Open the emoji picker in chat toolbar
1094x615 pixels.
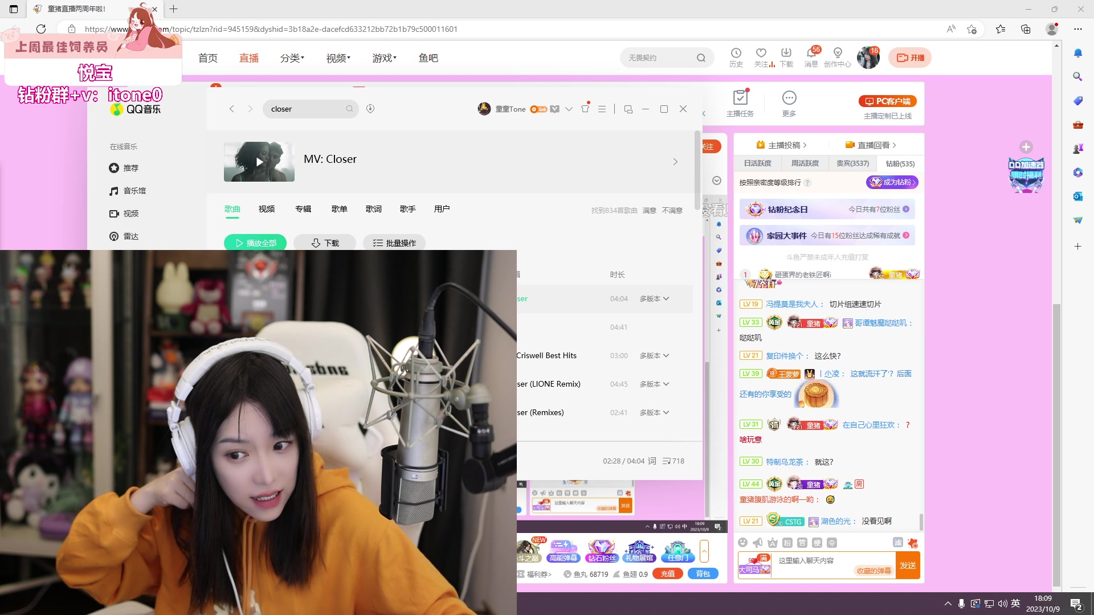[744, 543]
